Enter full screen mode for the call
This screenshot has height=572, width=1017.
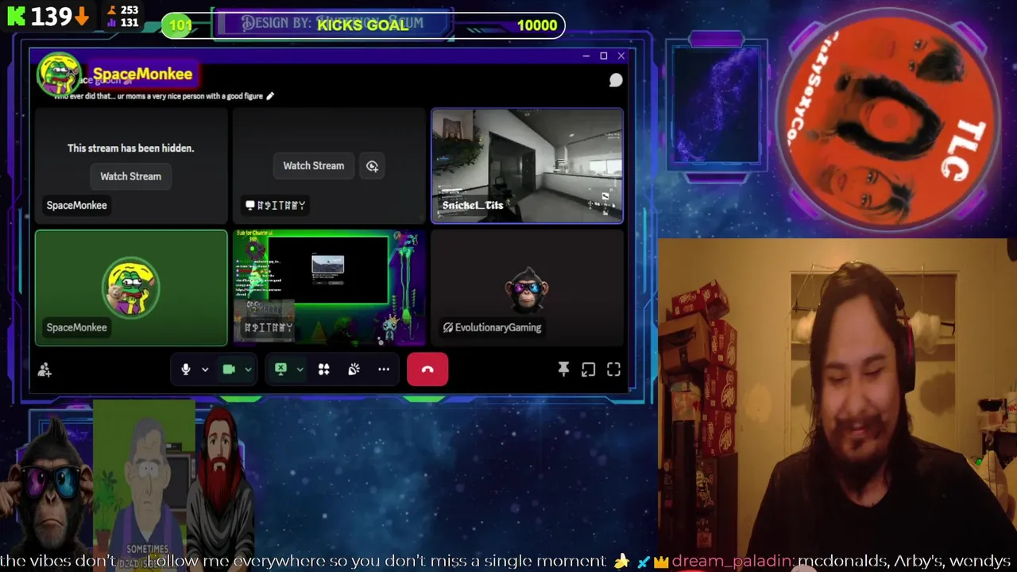(613, 369)
